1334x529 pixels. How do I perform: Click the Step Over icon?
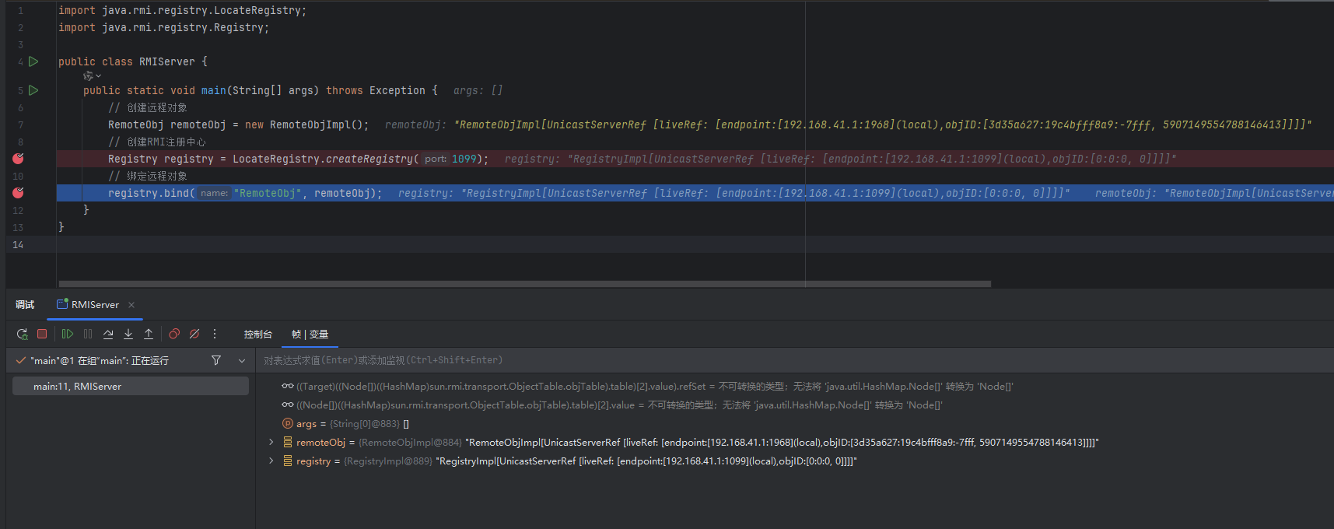tap(108, 334)
